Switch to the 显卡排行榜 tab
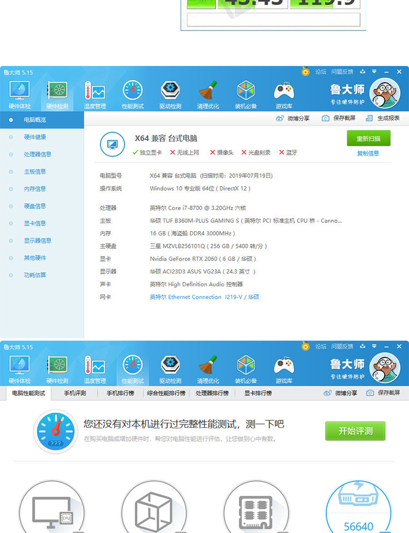The width and height of the screenshot is (409, 533). click(x=257, y=393)
